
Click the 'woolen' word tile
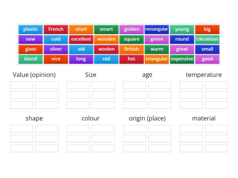pyautogui.click(x=106, y=49)
